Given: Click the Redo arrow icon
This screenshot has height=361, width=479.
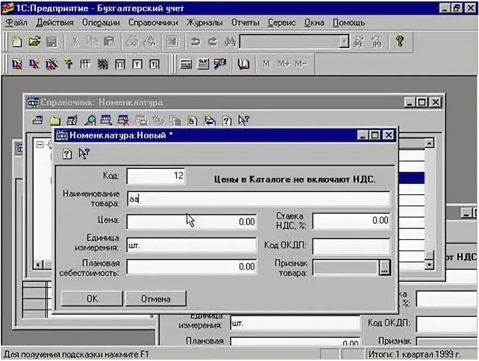Looking at the screenshot, I should tap(213, 41).
